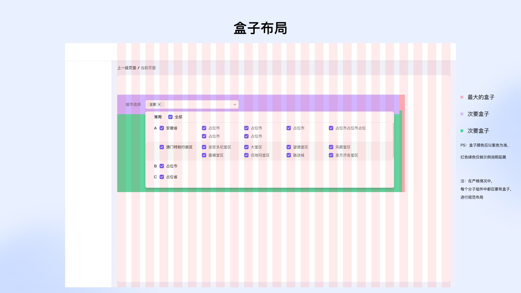The image size is (521, 293).
Task: Toggle the 安徽省 checkbox
Action: tap(162, 128)
